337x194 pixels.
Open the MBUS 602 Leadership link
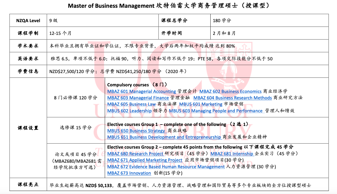(x=129, y=111)
